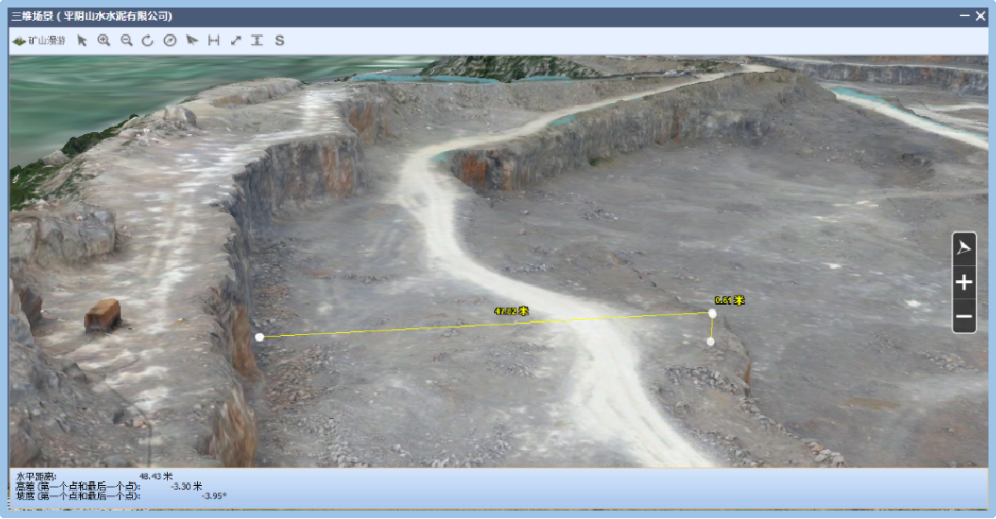
Task: Click the upper right measurement endpoint marker
Action: pyautogui.click(x=712, y=314)
